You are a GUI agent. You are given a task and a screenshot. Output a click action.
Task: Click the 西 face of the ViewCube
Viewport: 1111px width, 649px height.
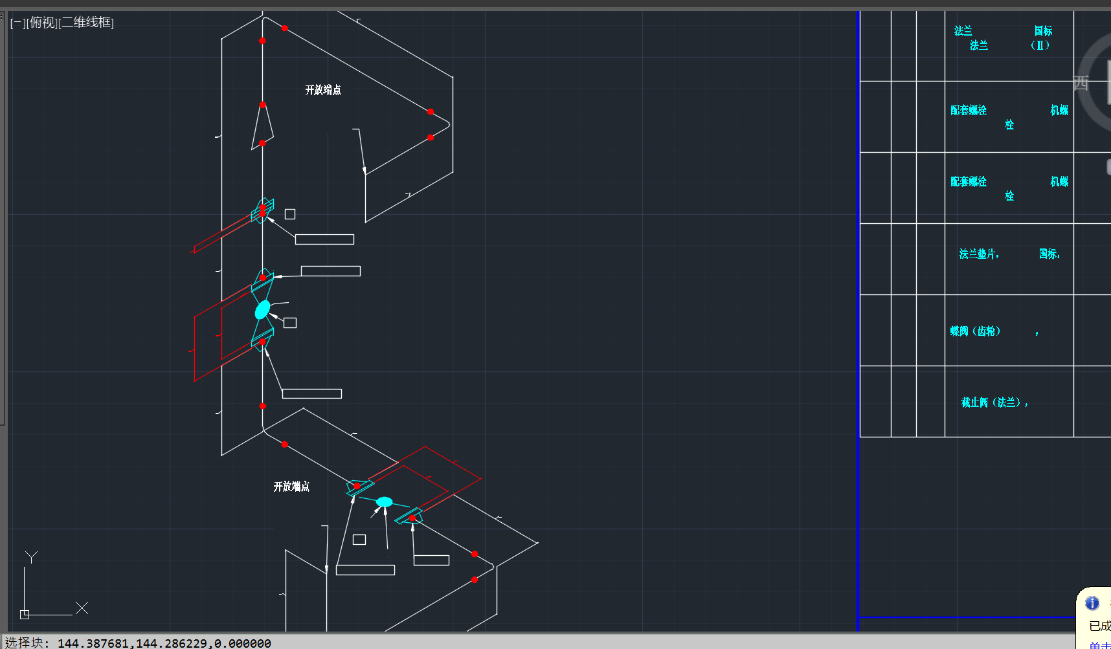1081,83
